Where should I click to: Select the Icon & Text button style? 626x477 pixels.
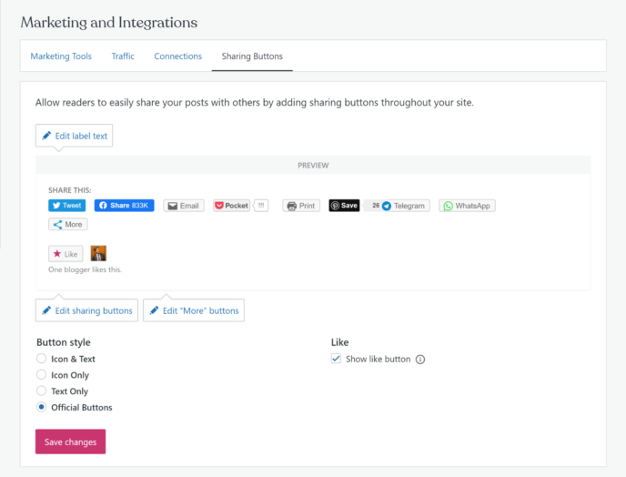tap(42, 359)
